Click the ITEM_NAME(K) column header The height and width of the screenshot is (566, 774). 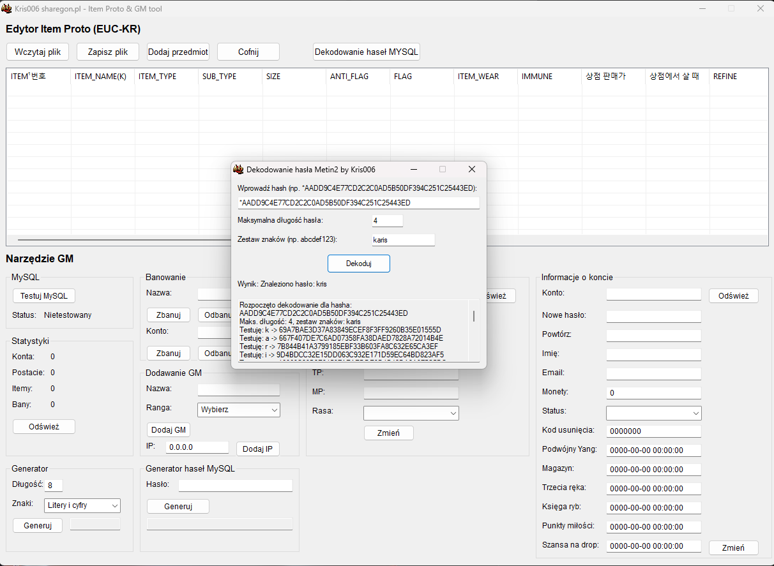(x=102, y=77)
